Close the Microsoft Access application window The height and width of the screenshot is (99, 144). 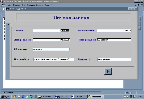coord(142,2)
